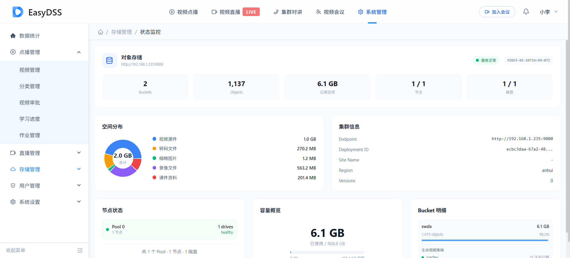570x258 pixels.
Task: Click the 集群对讲 phone icon
Action: pos(276,12)
